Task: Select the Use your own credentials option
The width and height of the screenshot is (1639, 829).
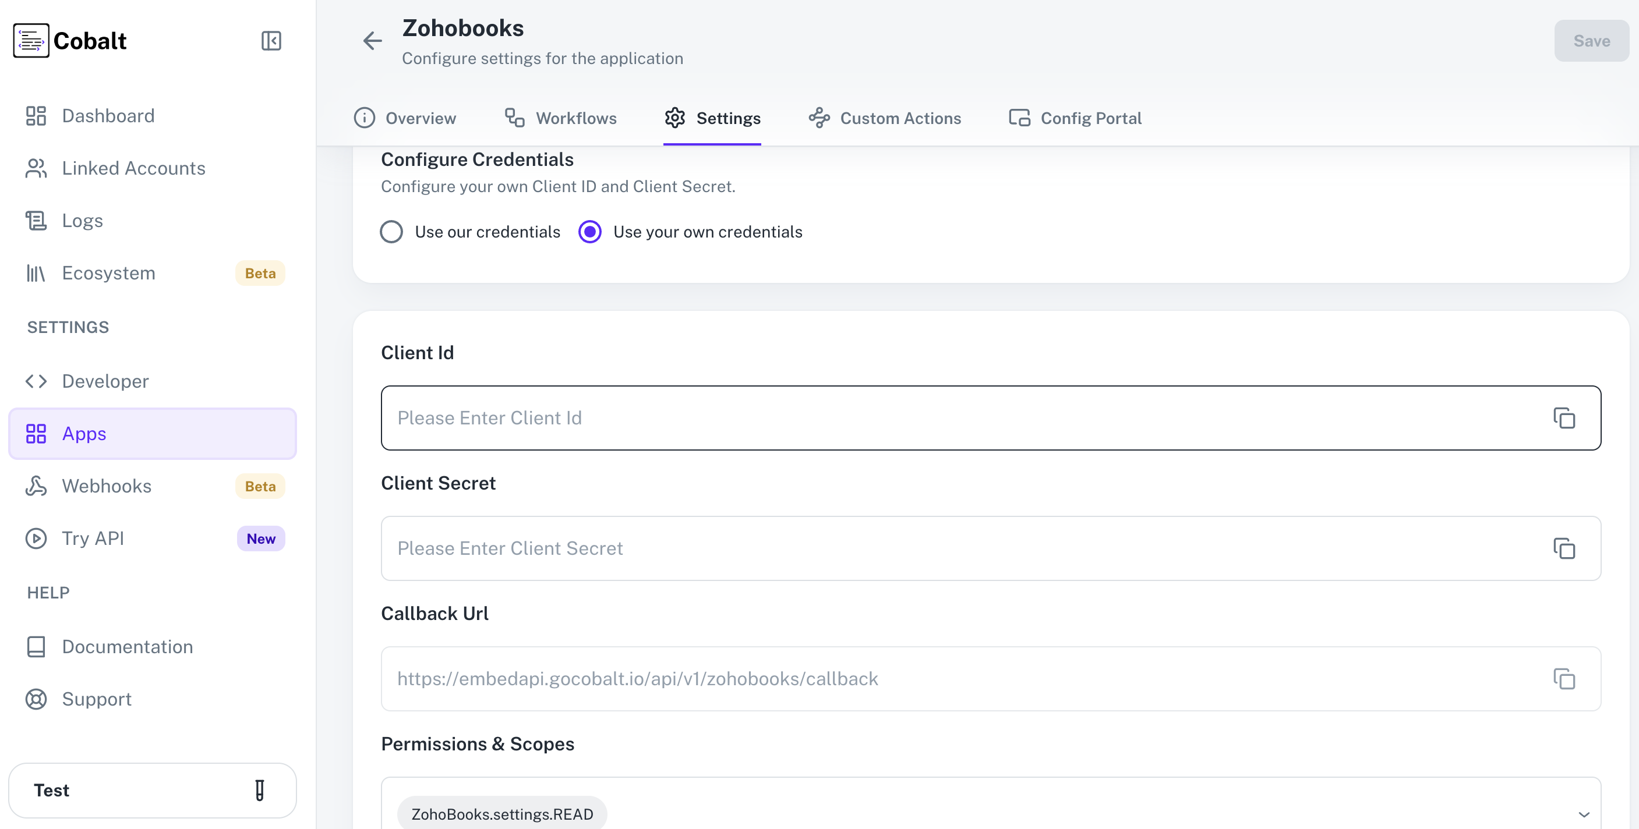Action: pos(589,231)
